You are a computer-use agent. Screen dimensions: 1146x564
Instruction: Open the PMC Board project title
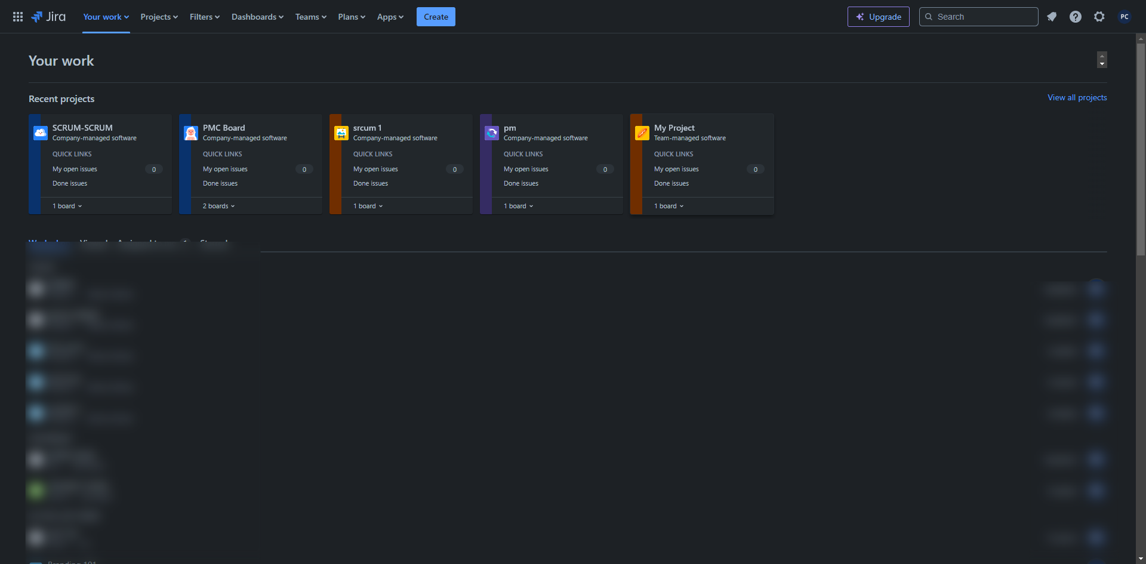224,128
